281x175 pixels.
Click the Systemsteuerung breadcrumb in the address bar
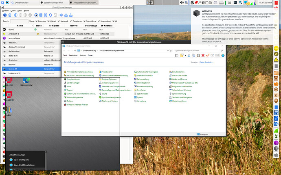(89, 51)
